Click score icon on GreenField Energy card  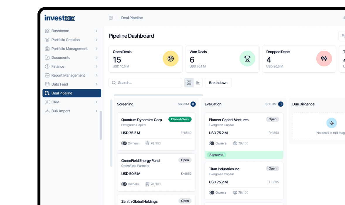point(147,184)
